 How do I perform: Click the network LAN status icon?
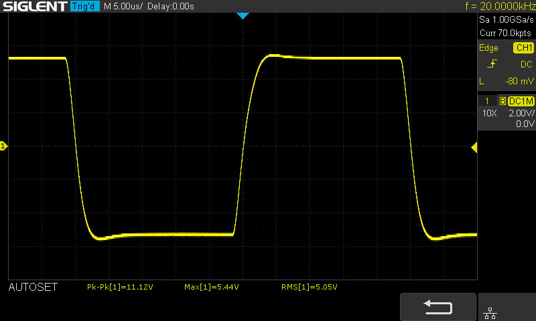[490, 313]
